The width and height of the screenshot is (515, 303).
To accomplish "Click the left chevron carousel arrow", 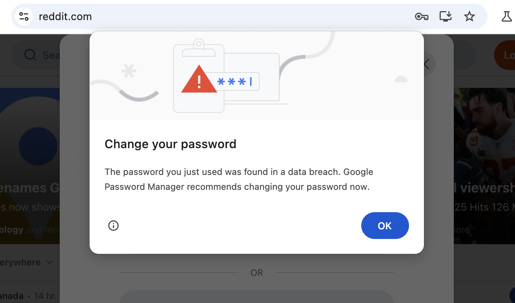I will 426,64.
